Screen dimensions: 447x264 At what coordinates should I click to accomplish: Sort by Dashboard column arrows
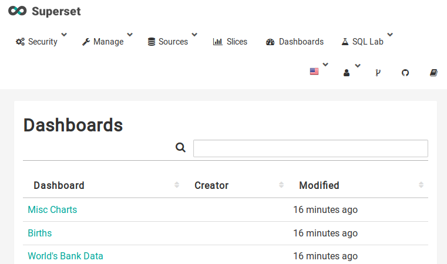click(x=177, y=185)
